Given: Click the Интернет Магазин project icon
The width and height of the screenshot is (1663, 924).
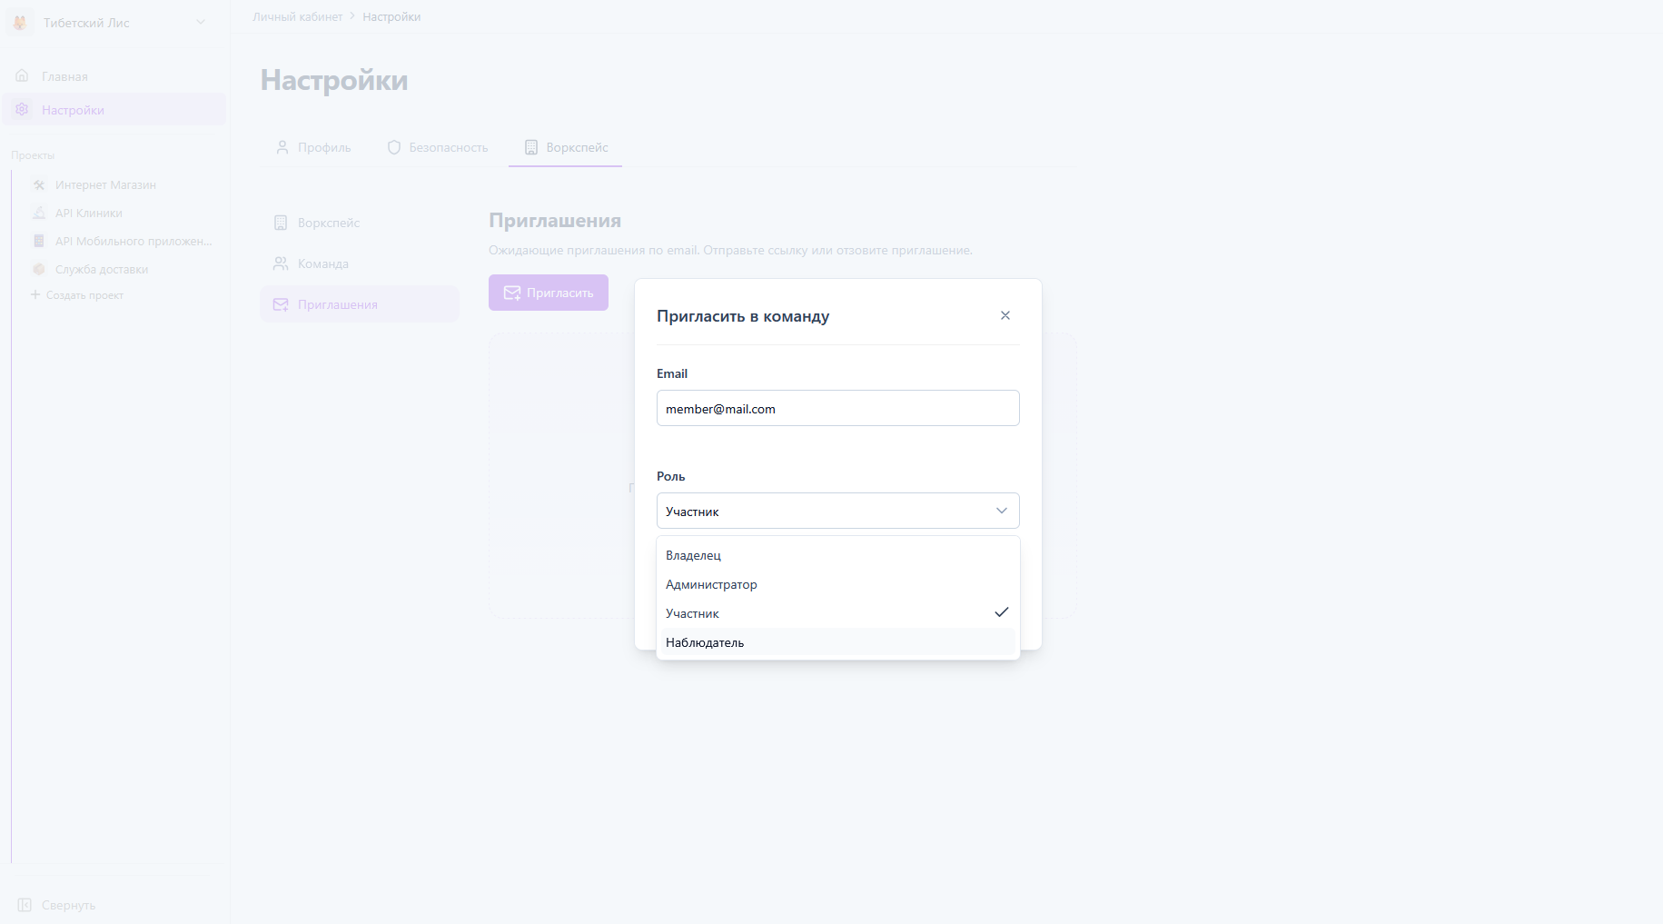Looking at the screenshot, I should (39, 184).
